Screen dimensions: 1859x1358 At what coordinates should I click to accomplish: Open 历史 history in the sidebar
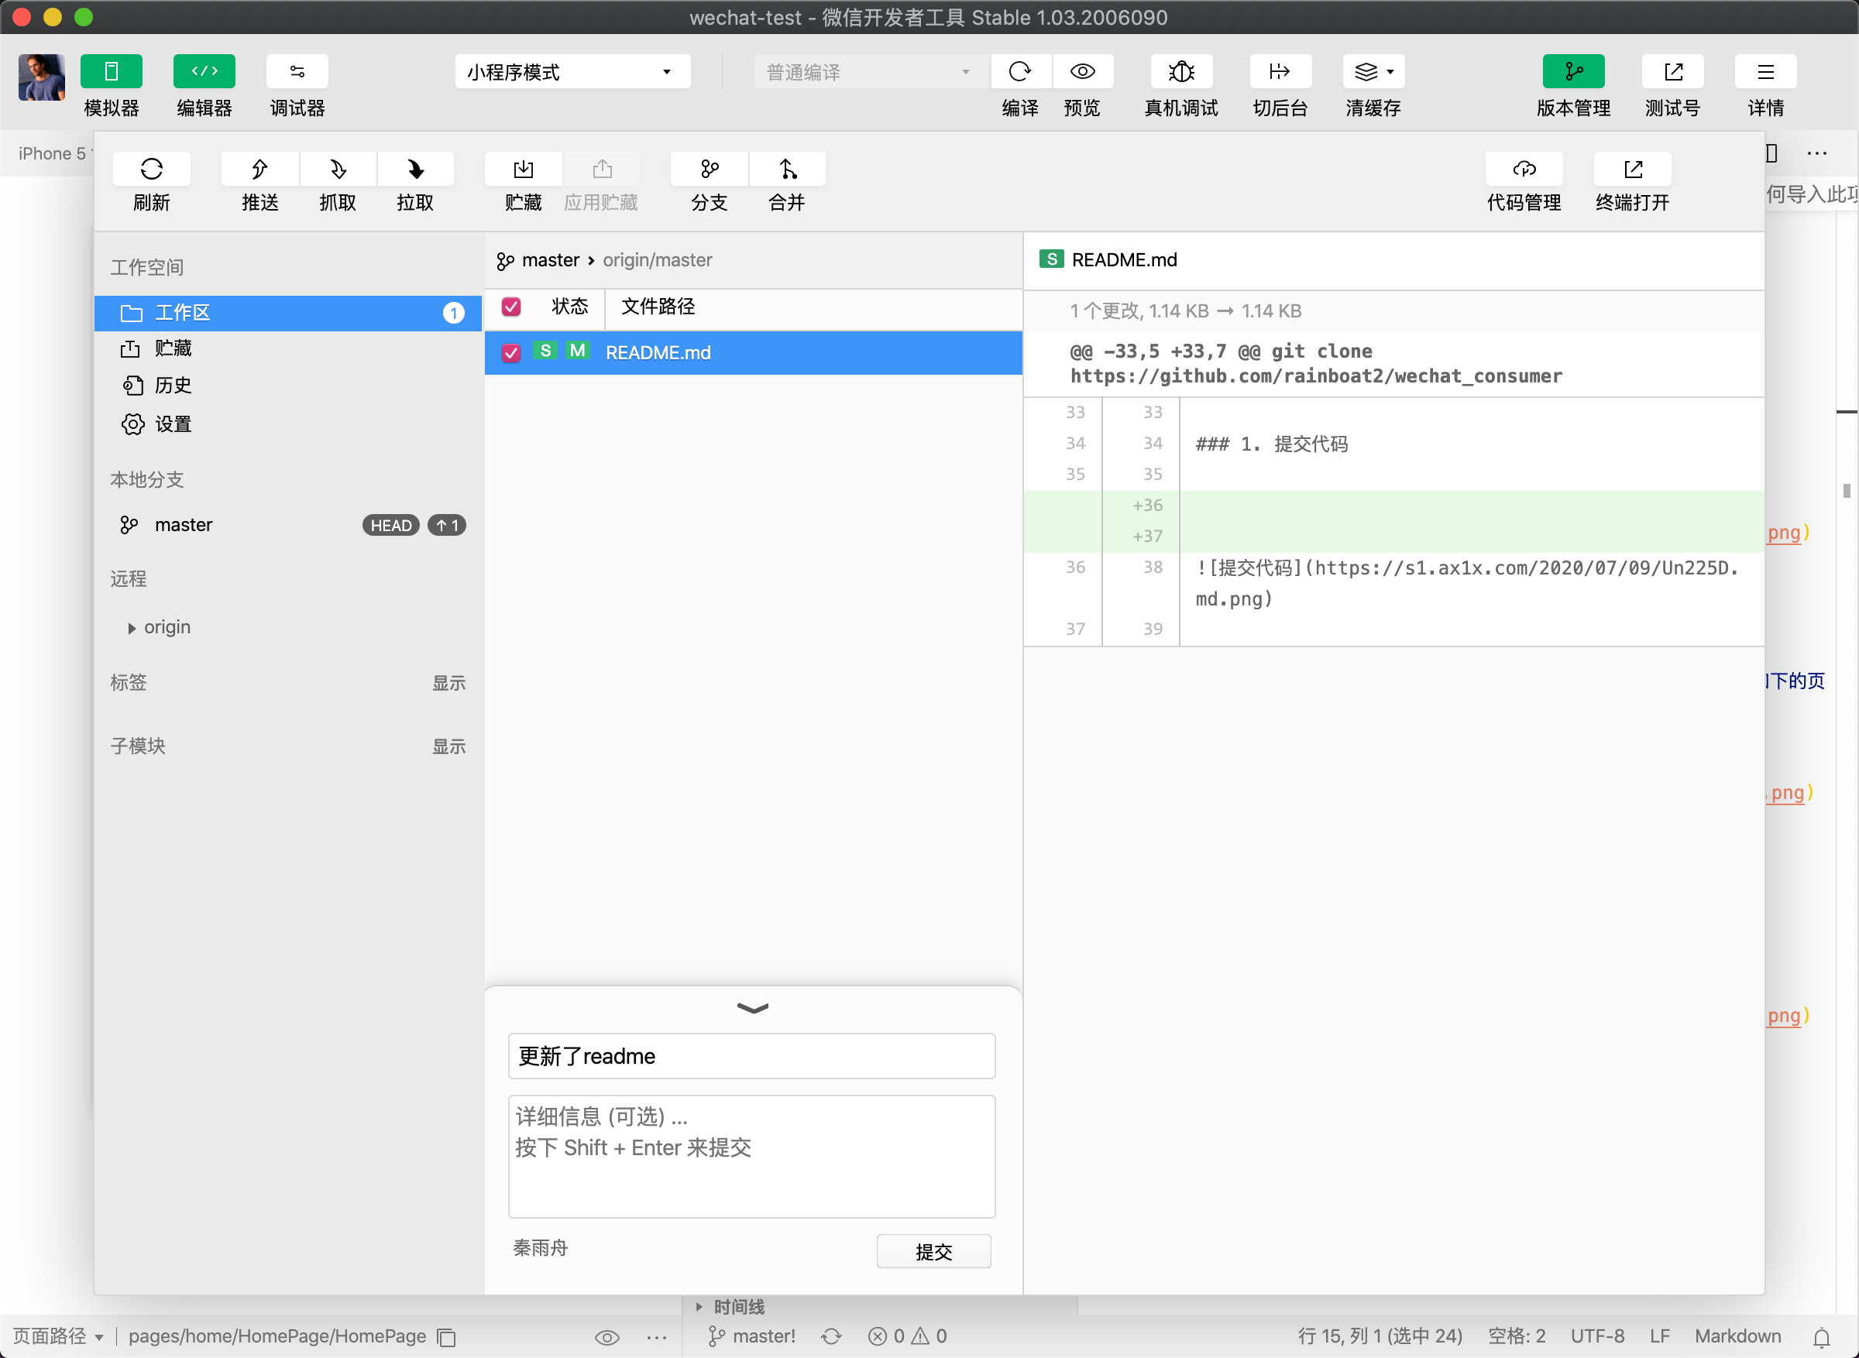288,386
